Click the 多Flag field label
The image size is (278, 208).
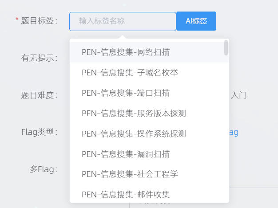[44, 169]
